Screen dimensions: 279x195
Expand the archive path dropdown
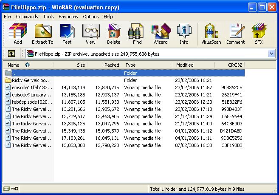pyautogui.click(x=271, y=54)
